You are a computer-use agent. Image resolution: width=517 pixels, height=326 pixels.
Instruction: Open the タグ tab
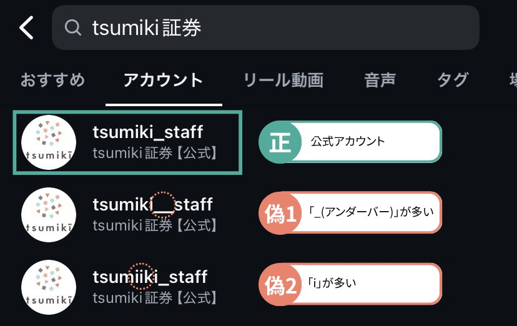point(453,80)
